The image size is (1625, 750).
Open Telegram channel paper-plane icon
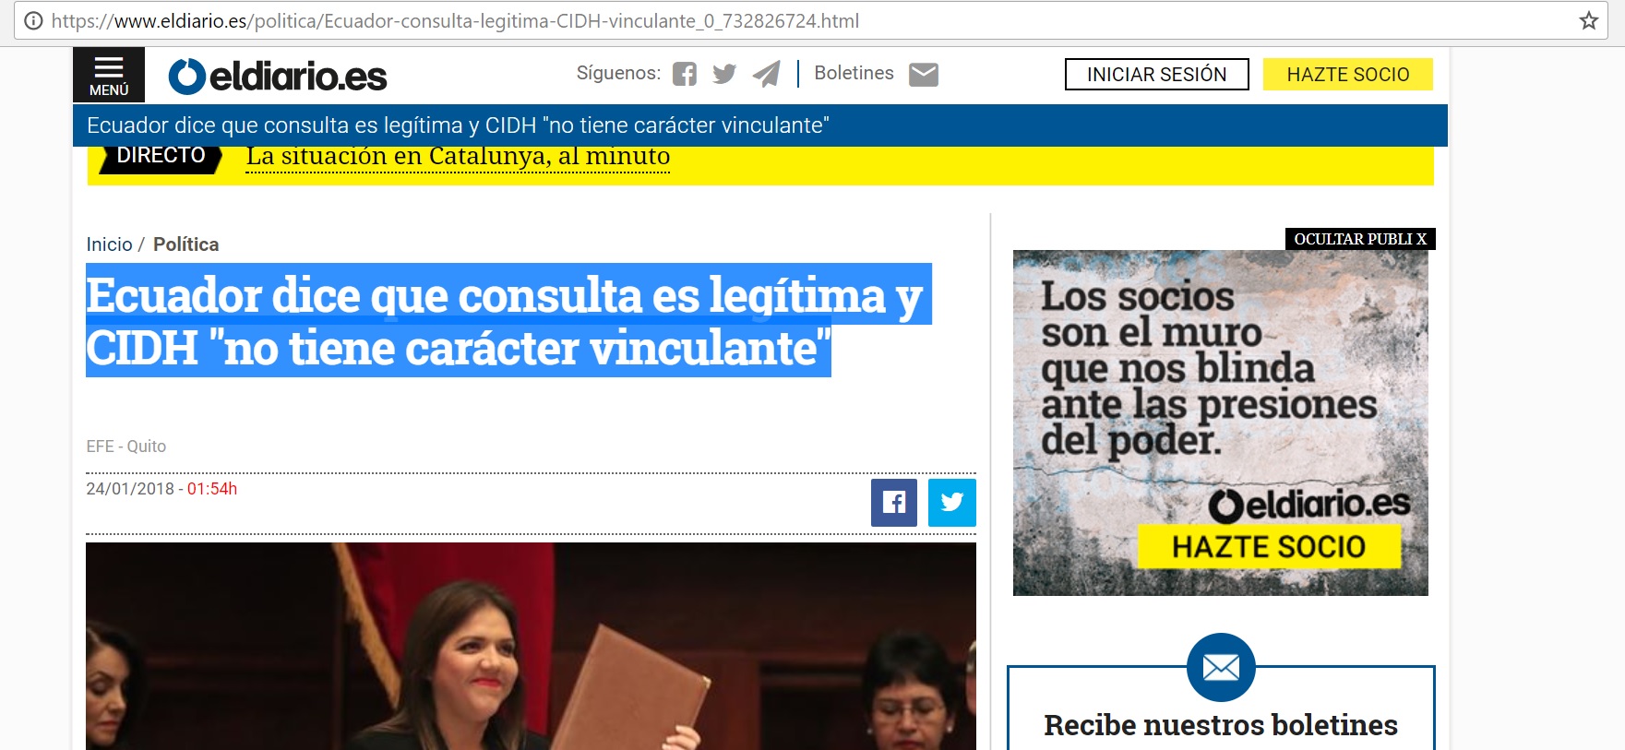(766, 74)
